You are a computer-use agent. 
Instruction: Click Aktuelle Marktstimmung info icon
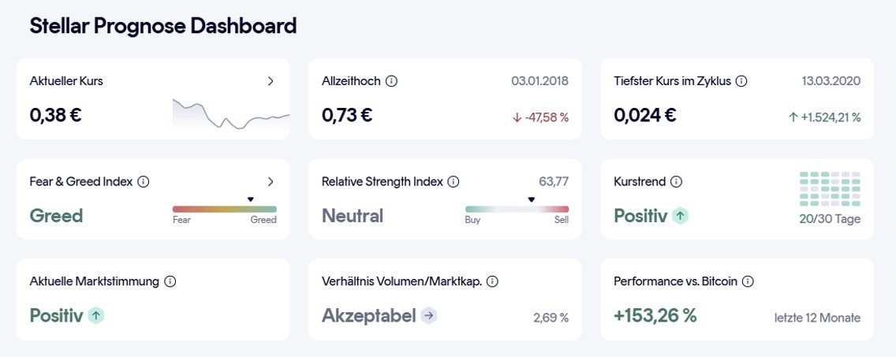tap(170, 281)
